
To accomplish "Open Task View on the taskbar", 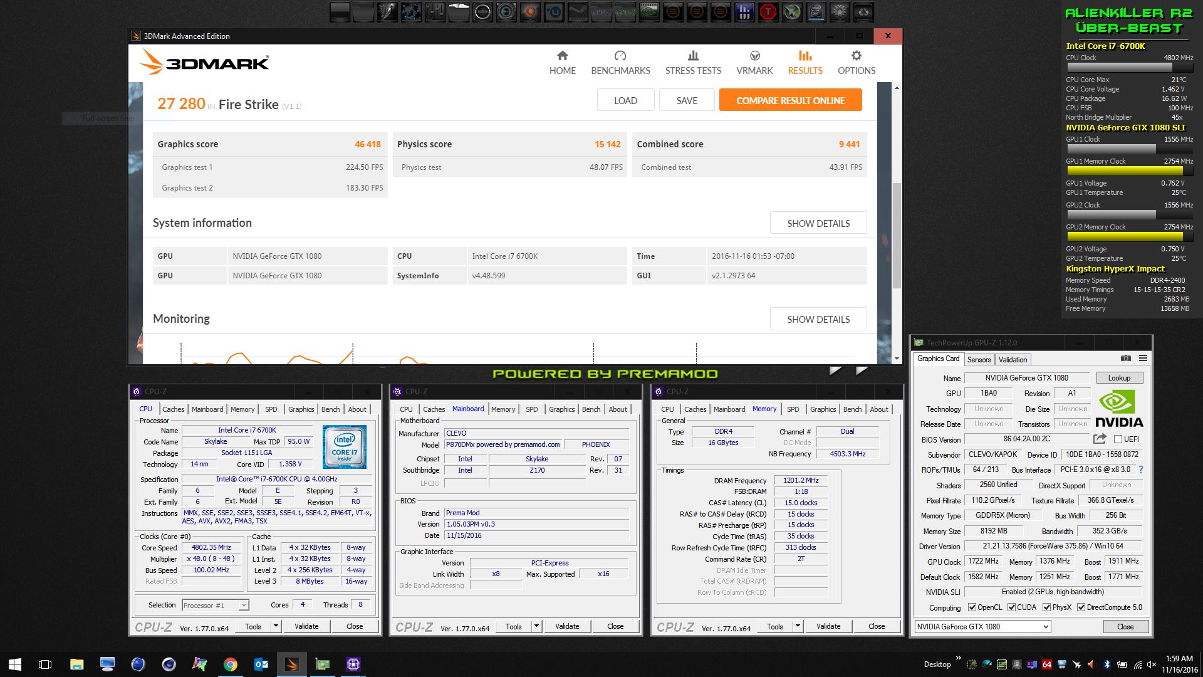I will point(45,664).
